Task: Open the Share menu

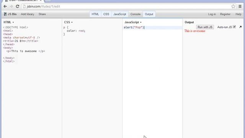Action: click(x=42, y=14)
